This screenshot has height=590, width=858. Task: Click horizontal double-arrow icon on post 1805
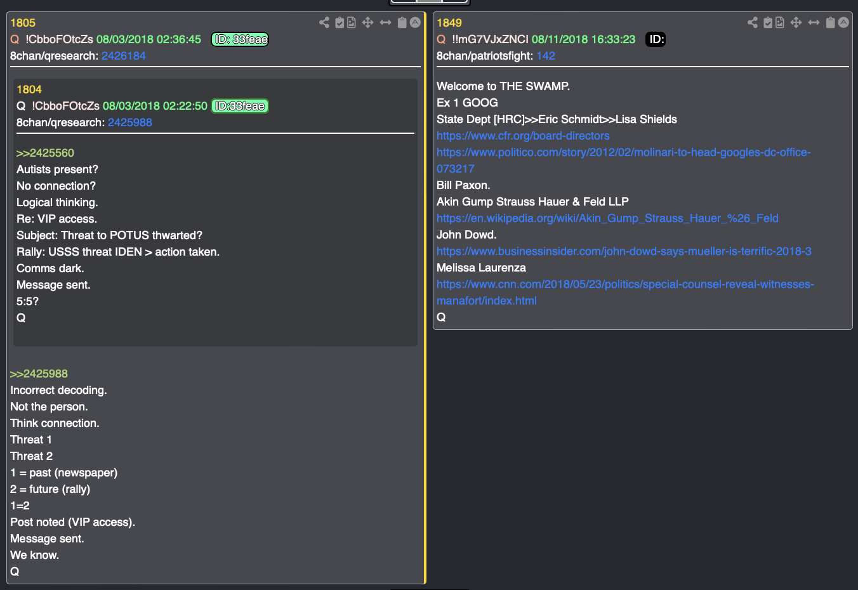[x=385, y=23]
